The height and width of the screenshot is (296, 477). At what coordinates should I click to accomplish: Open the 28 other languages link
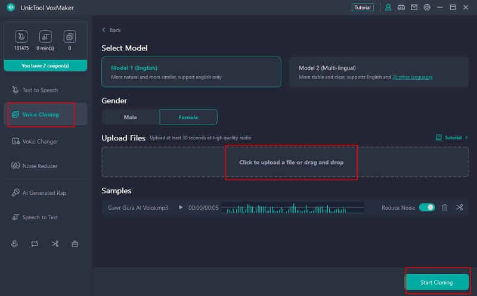412,77
